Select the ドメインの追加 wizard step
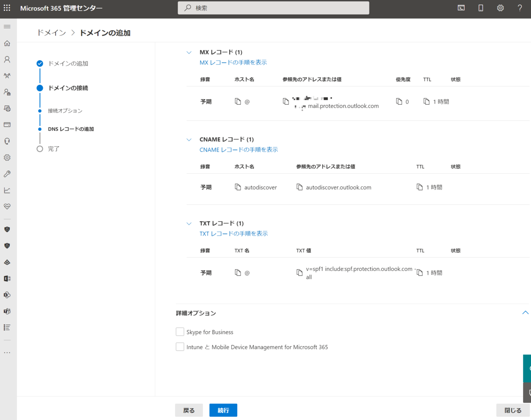The width and height of the screenshot is (531, 420). pos(68,64)
